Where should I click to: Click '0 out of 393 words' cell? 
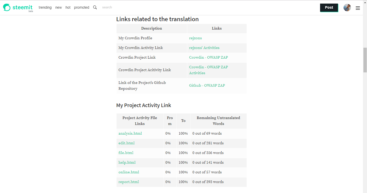[x=219, y=182]
